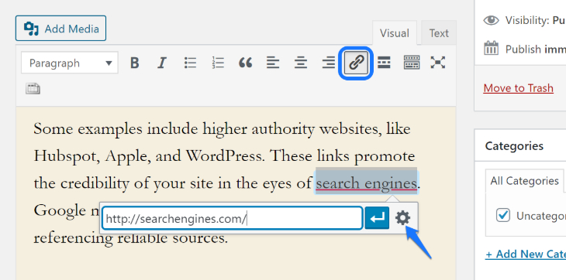Insert a bulleted list
The width and height of the screenshot is (566, 280).
pyautogui.click(x=190, y=63)
